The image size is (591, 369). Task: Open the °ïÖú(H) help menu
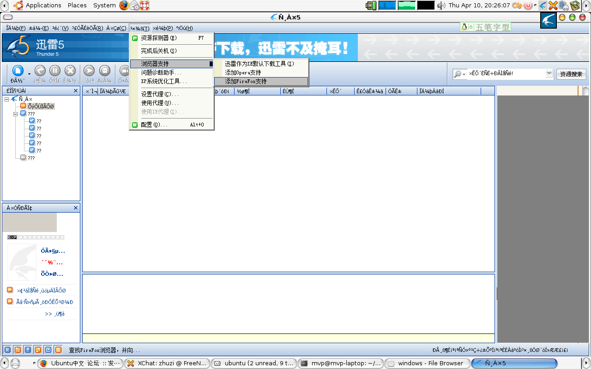click(x=184, y=28)
